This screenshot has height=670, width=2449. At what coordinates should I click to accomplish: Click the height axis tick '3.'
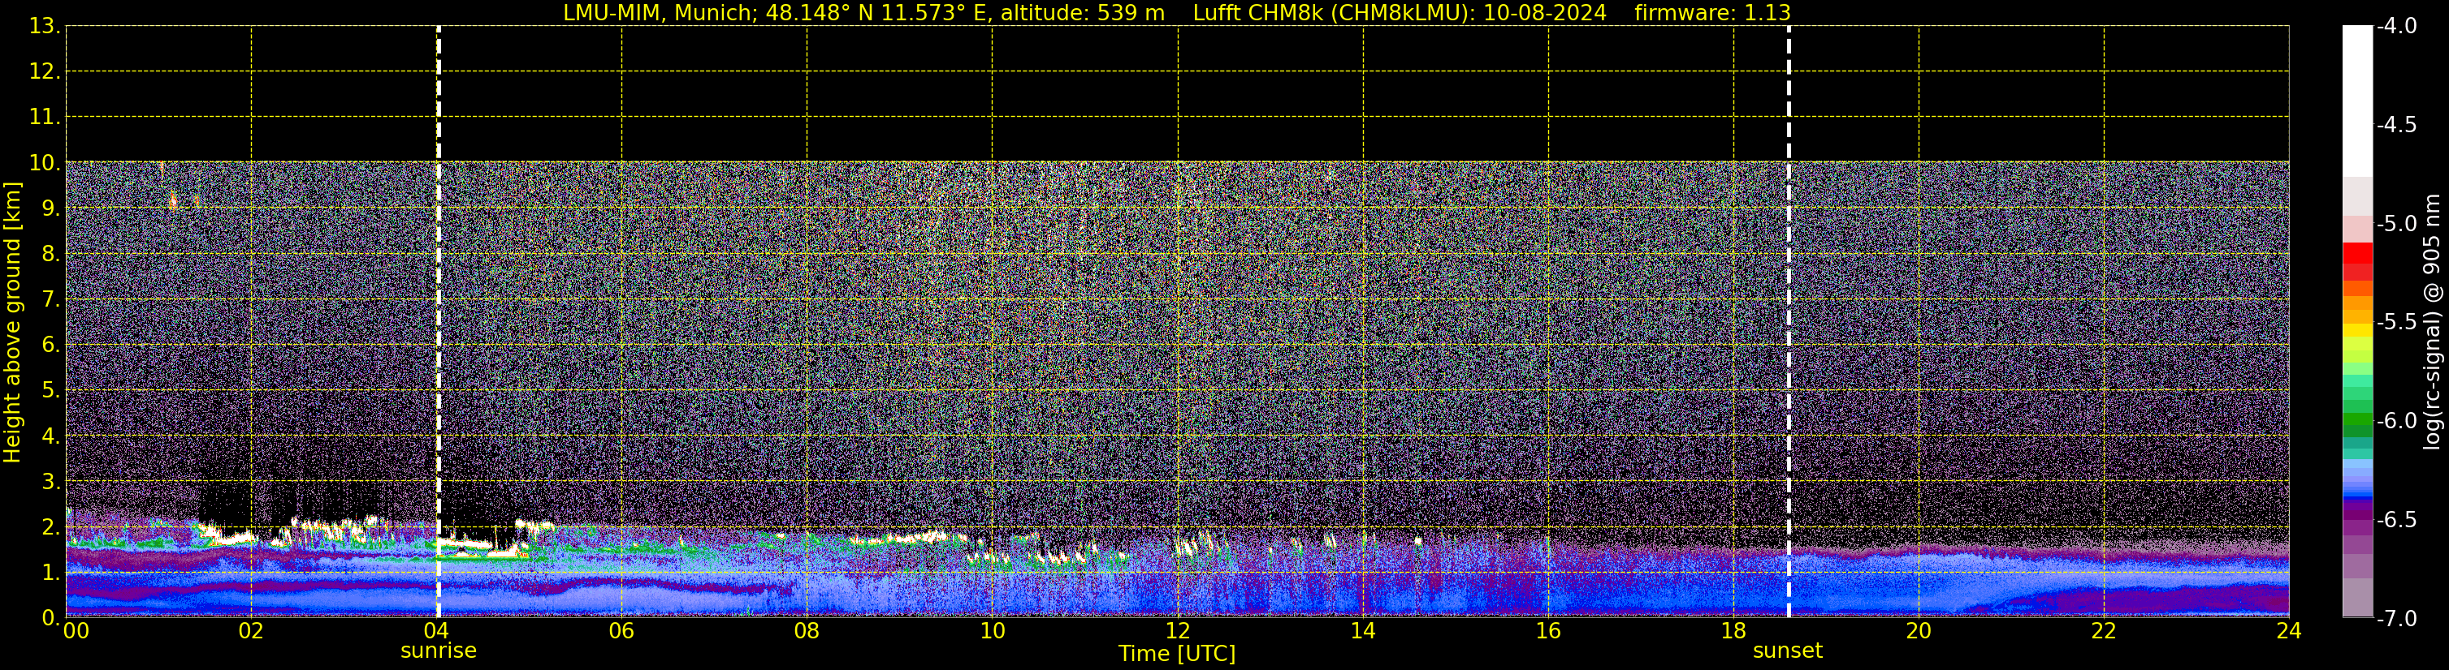coord(50,481)
